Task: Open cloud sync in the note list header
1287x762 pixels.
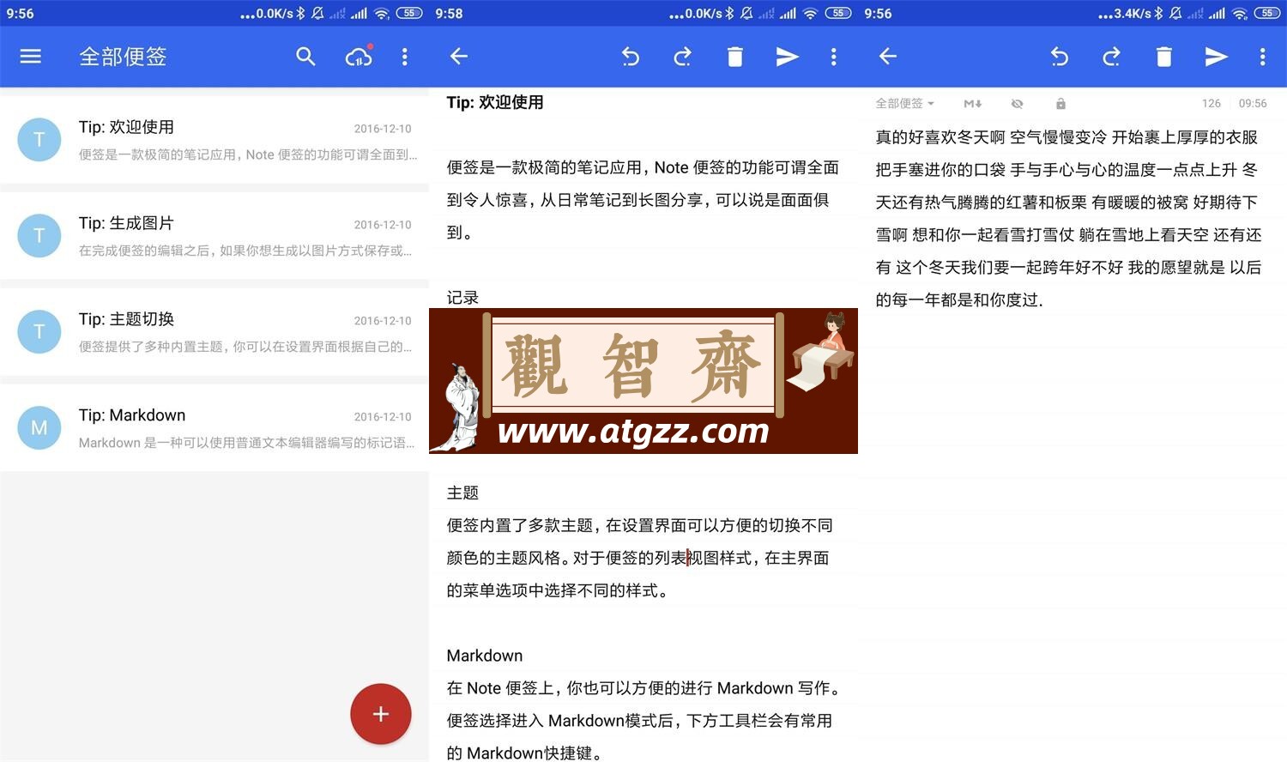Action: (359, 57)
